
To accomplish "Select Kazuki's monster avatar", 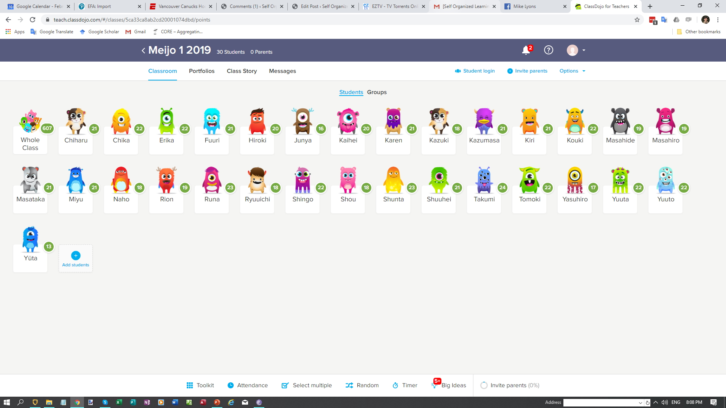I will tap(439, 121).
